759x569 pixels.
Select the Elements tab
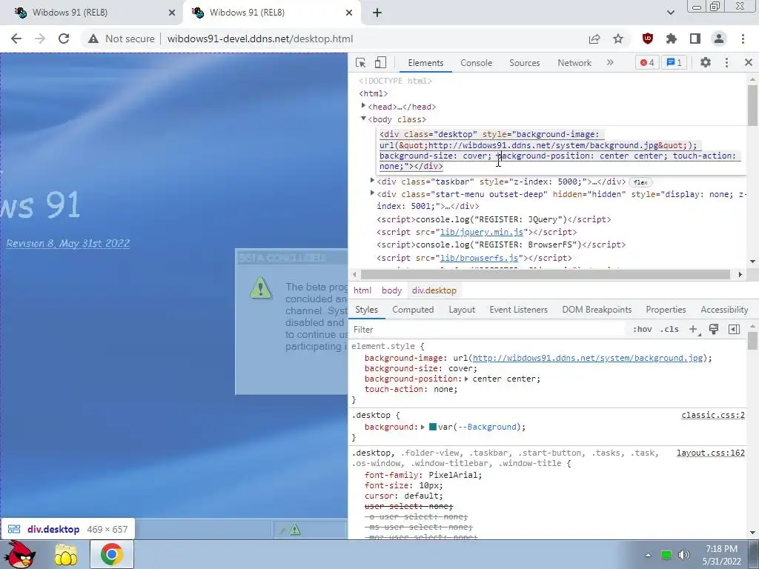click(x=425, y=63)
